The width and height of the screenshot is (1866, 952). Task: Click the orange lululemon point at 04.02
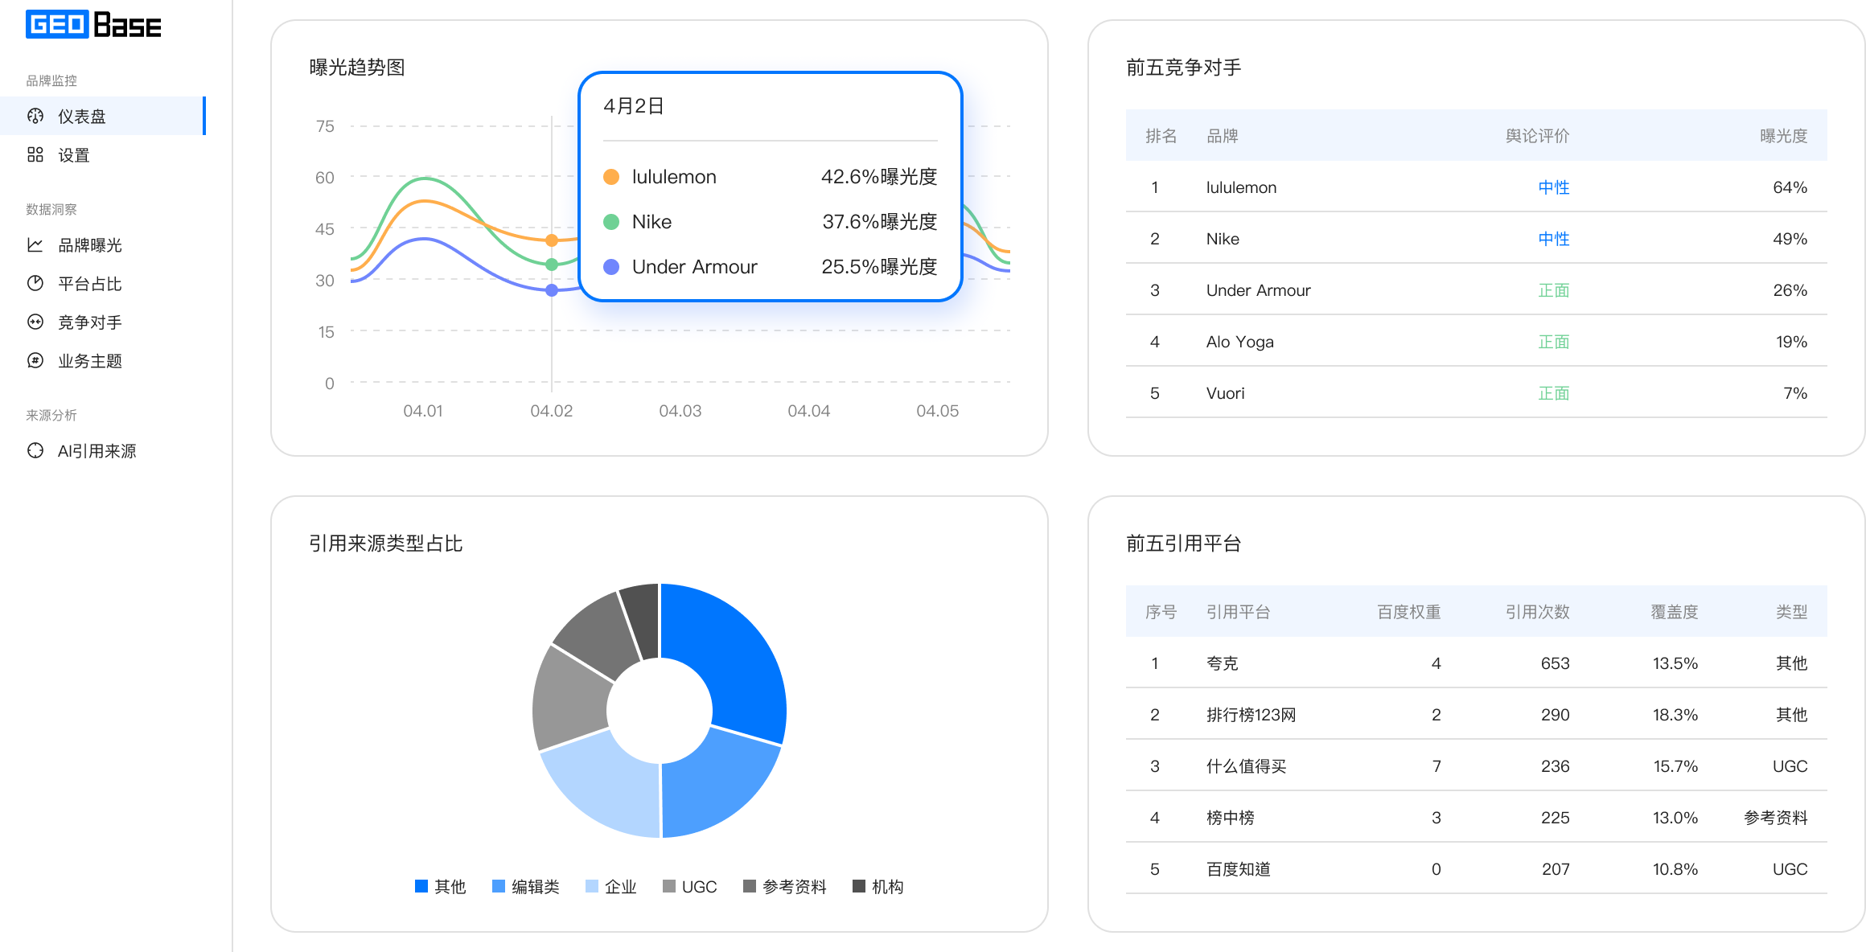(x=552, y=240)
